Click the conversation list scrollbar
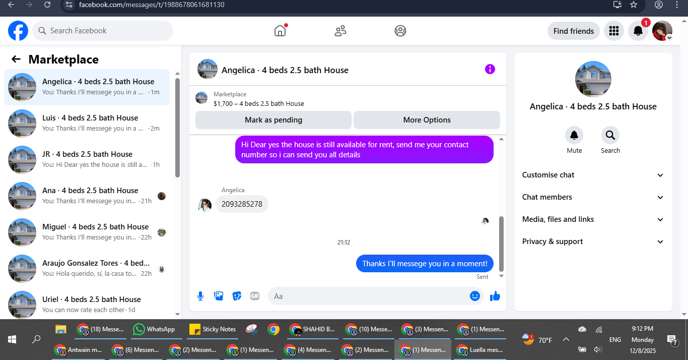688x360 pixels. tap(177, 128)
